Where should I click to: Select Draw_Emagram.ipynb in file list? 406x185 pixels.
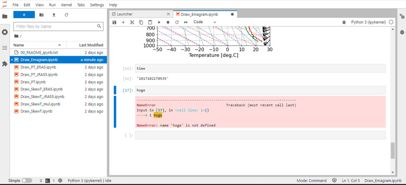click(58, 60)
